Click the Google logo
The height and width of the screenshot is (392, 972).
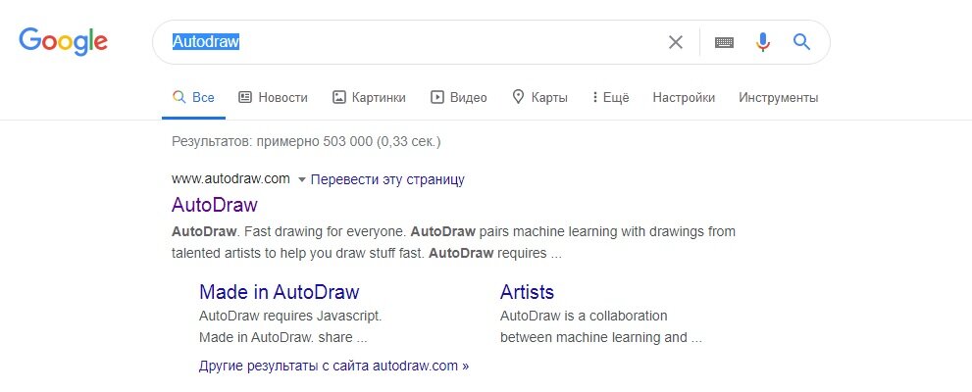tap(63, 41)
